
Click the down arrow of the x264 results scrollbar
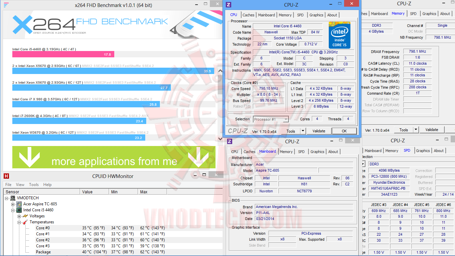coord(220,139)
